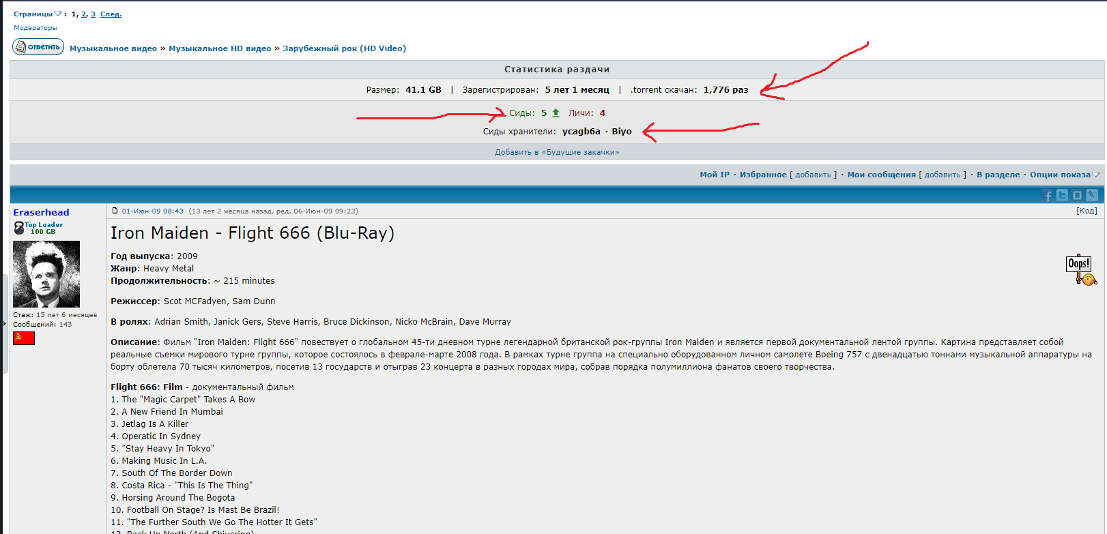
Task: Click the Top Loader kettlebell icon
Action: (x=19, y=228)
